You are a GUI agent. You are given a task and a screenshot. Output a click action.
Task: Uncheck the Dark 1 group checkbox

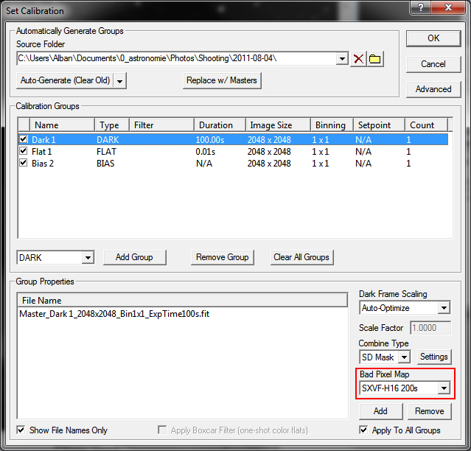tap(23, 139)
